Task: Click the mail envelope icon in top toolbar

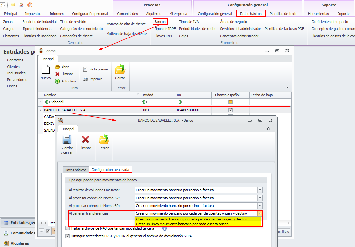Action: click(x=13, y=5)
